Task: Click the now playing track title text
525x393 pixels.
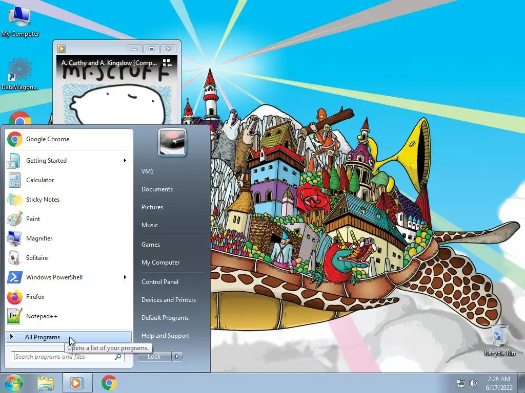Action: (x=109, y=63)
